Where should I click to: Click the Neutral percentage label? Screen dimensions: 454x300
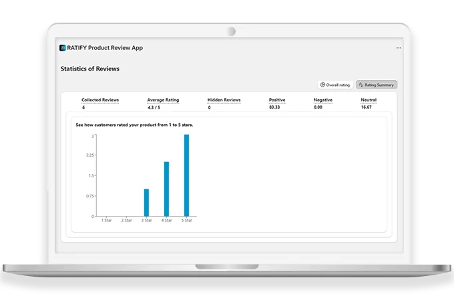[368, 100]
